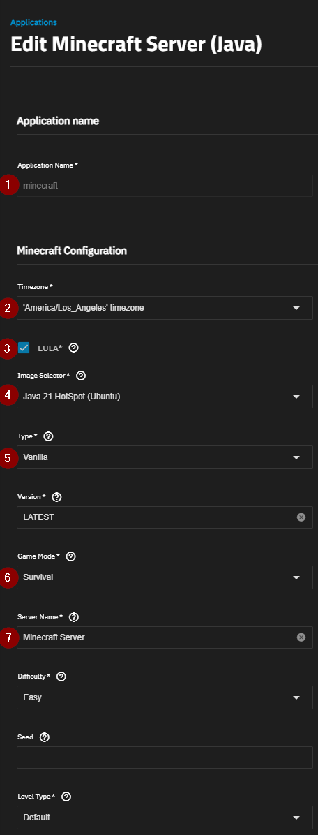Viewport: 318px width, 835px height.
Task: Open Version field help icon
Action: tap(57, 497)
